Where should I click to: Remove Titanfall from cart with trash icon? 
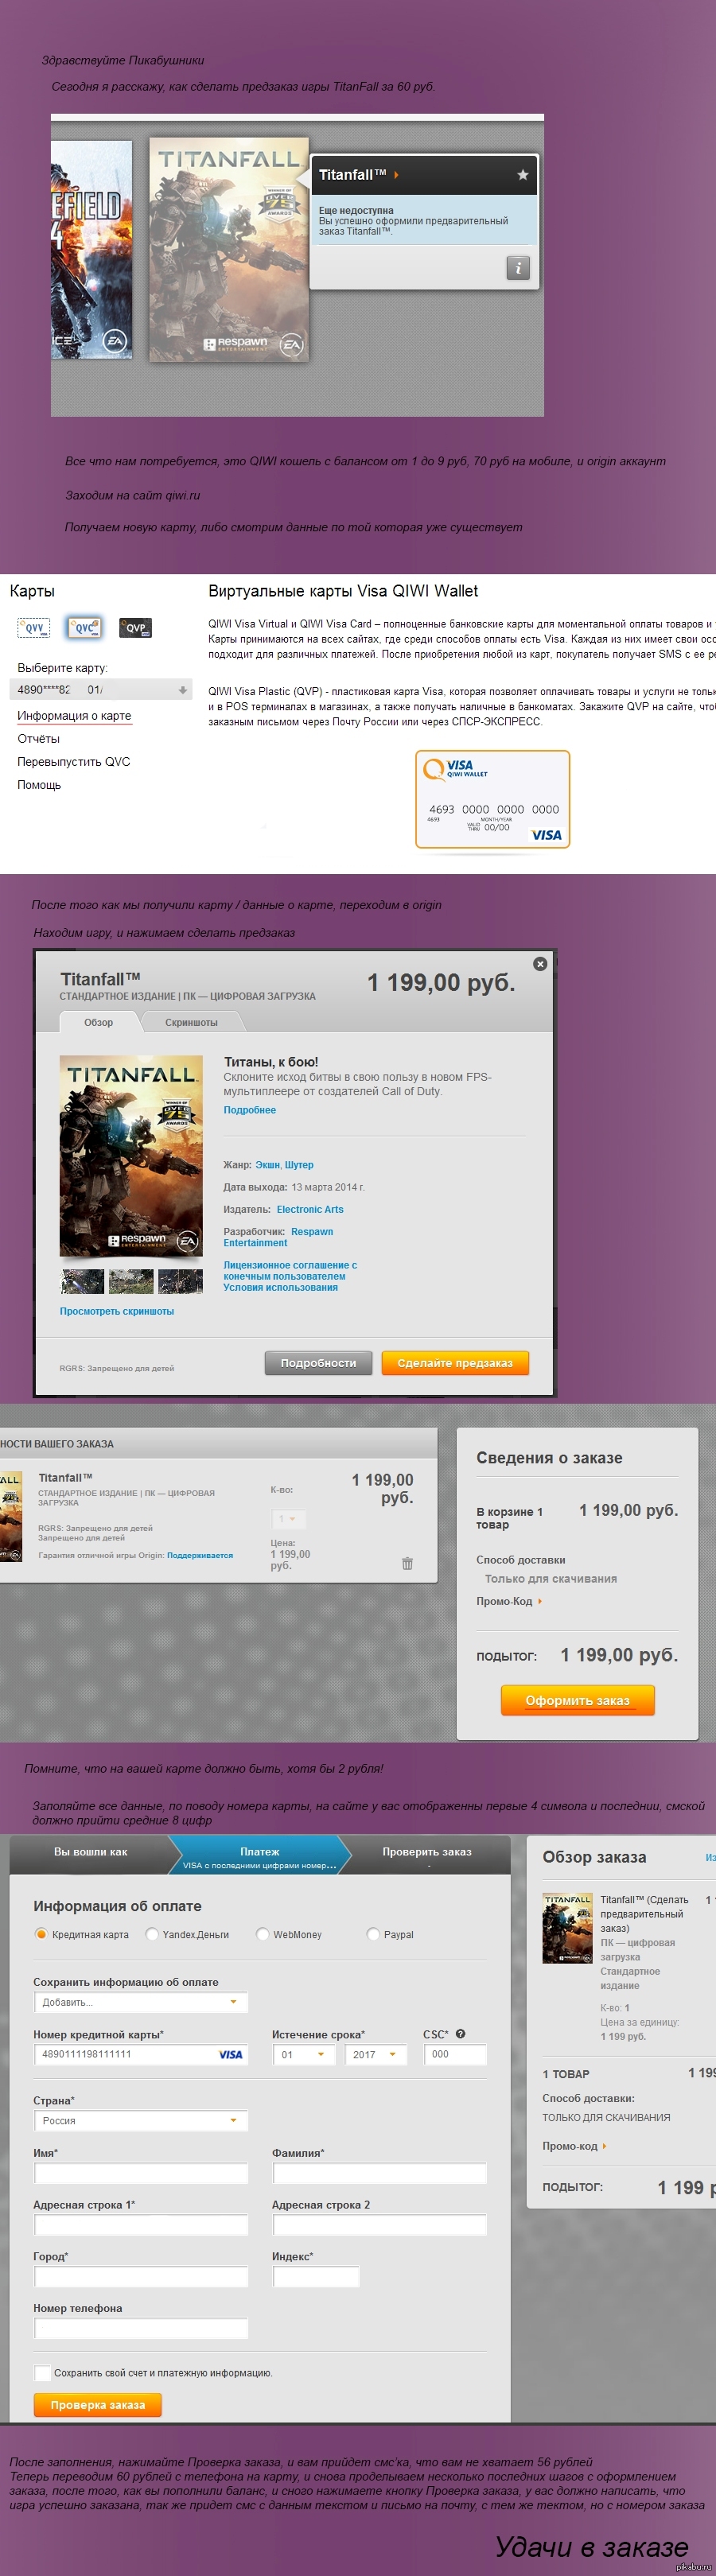[x=407, y=1563]
